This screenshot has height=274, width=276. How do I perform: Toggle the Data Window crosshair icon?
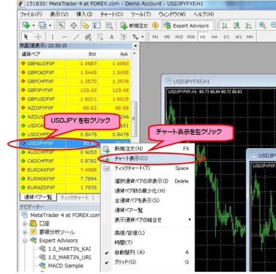click(x=73, y=26)
